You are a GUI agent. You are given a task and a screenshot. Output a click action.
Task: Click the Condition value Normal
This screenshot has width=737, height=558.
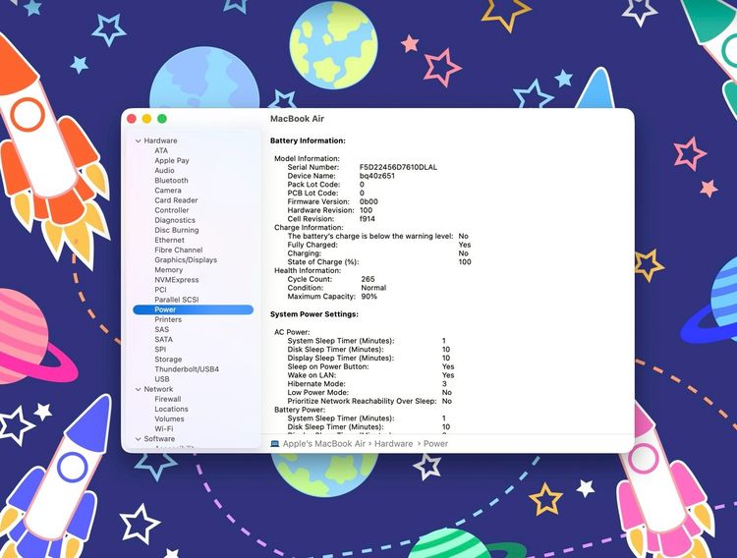373,288
